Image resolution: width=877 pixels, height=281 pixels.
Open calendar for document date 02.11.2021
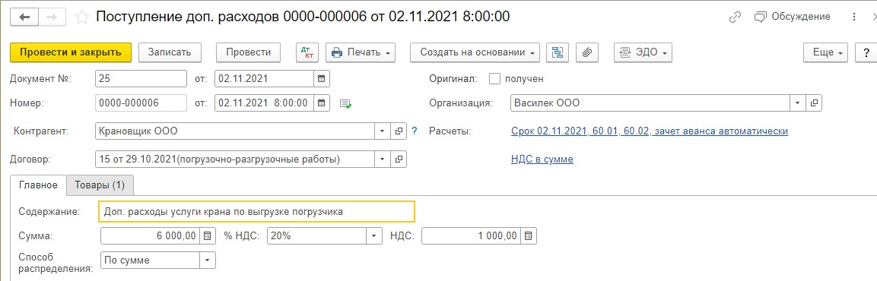[321, 79]
